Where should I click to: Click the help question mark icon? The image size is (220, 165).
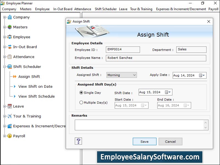click(78, 141)
